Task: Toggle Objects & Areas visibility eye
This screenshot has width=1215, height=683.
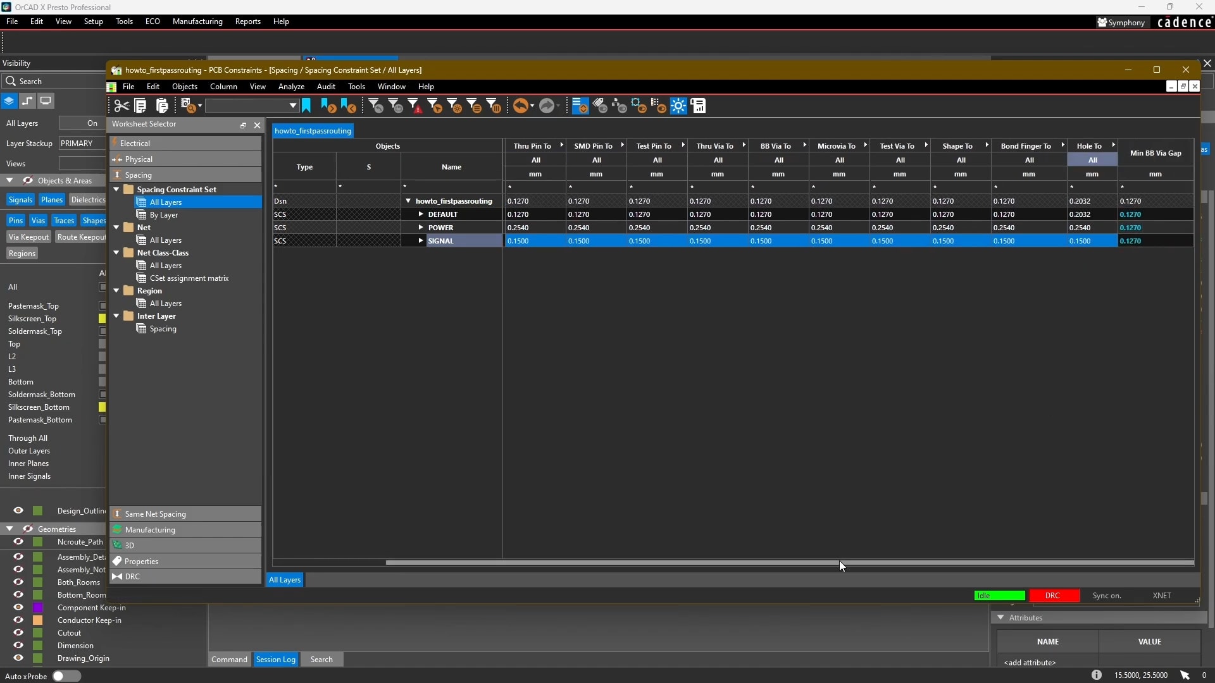Action: point(28,180)
